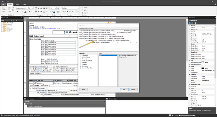The image size is (217, 117).
Task: Switch to the Insert ribbon tab
Action: click(18, 5)
